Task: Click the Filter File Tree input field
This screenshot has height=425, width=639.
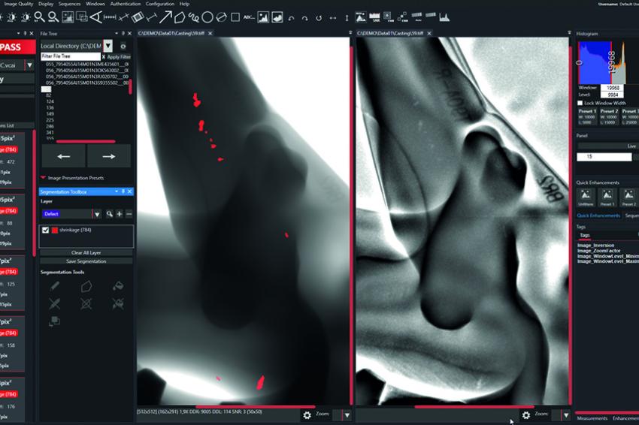Action: 71,56
